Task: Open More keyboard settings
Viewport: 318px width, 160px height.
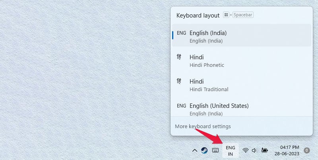Action: click(x=203, y=126)
